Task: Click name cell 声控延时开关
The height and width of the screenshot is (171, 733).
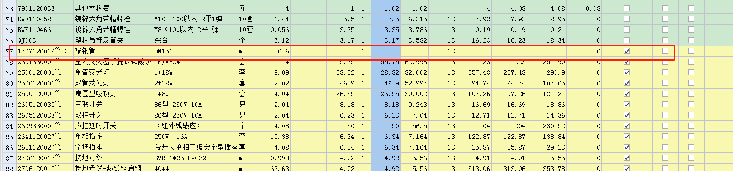Action: [x=113, y=126]
